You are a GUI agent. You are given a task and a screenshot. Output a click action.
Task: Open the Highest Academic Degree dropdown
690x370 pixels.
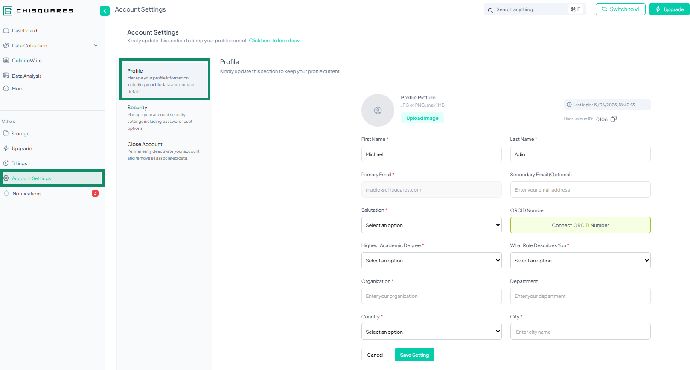tap(431, 261)
